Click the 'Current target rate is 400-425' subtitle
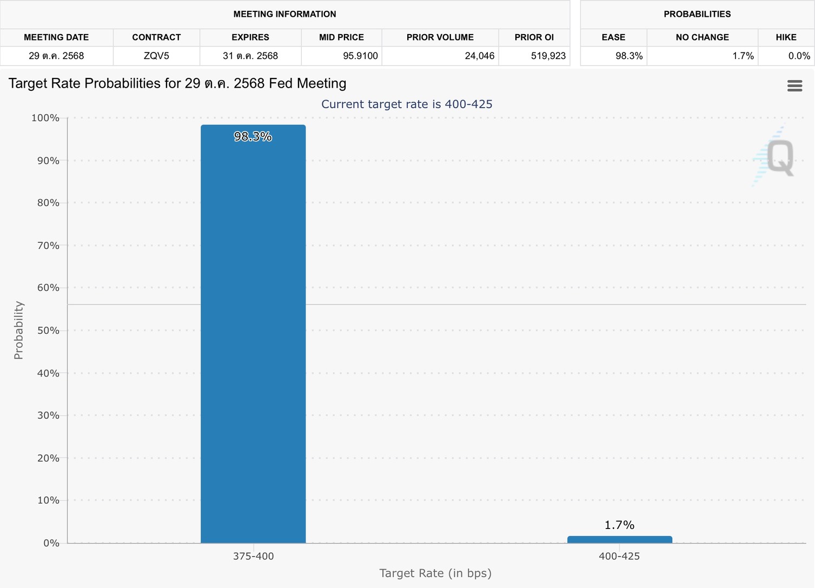 (407, 104)
